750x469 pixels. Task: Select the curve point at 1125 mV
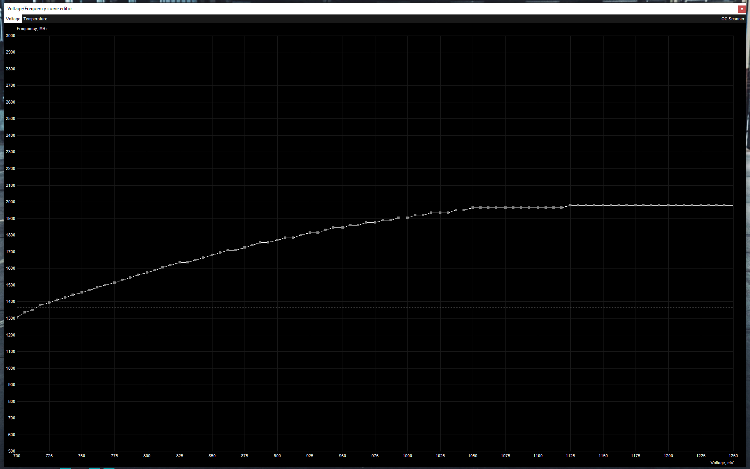click(570, 205)
